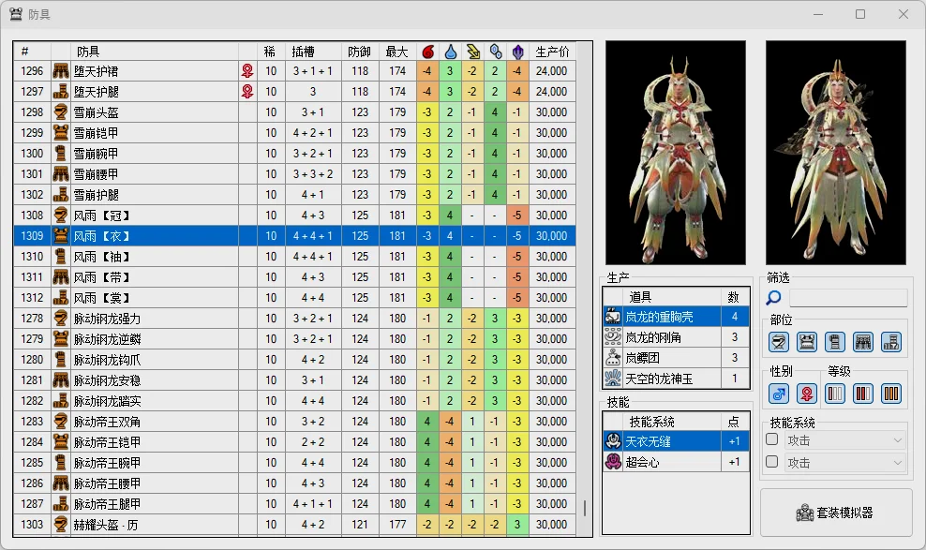This screenshot has width=926, height=550.
Task: Open the 套装模拟器 set simulator
Action: [836, 513]
